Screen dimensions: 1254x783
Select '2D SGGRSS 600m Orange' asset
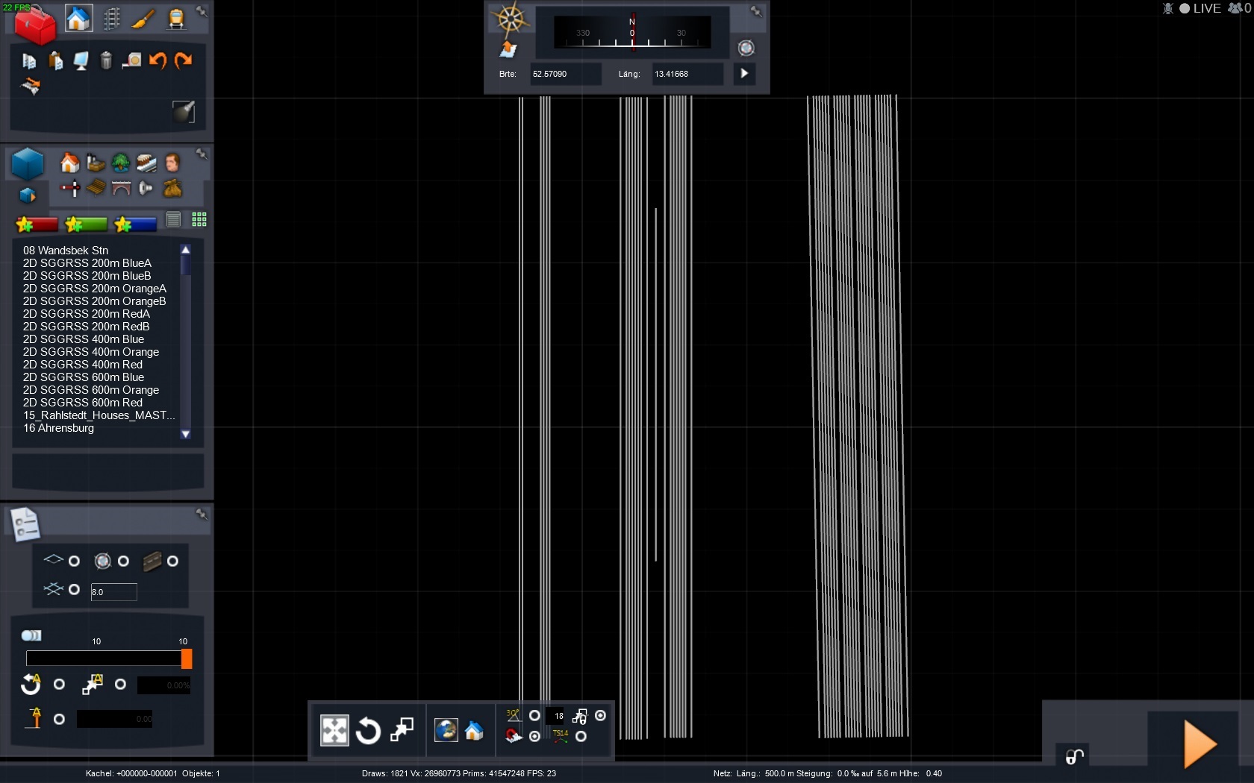pyautogui.click(x=91, y=390)
